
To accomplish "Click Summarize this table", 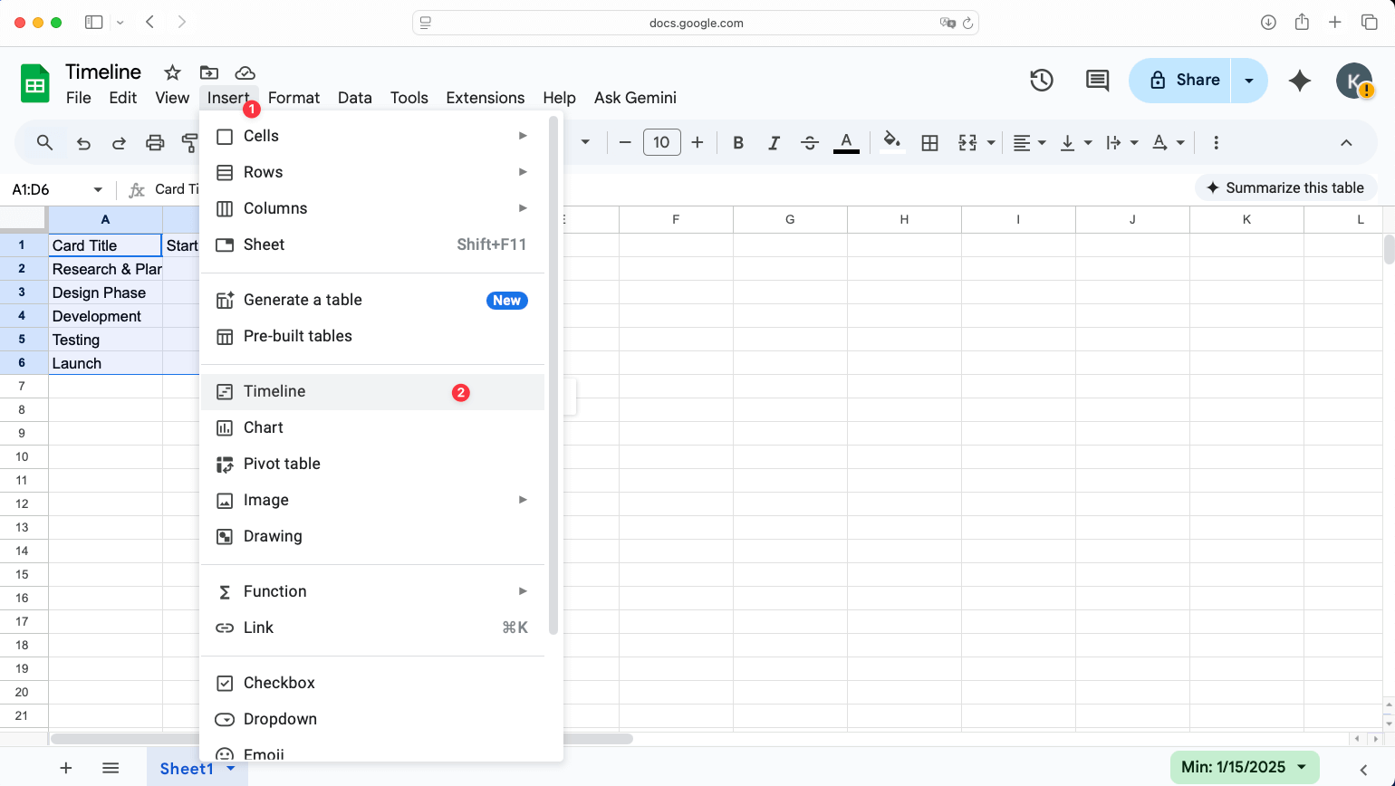I will click(x=1285, y=187).
